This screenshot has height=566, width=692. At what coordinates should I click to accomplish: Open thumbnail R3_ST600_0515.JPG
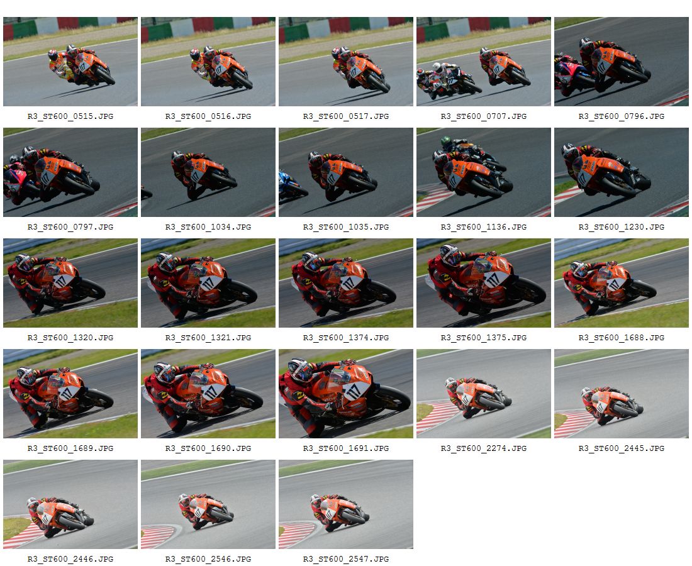tap(70, 62)
